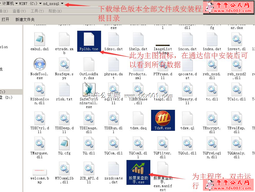Image resolution: width=255 pixels, height=192 pixels.
Task: Expand the zd_zszq1 breadcrumb dropdown arrow
Action: [x=62, y=4]
